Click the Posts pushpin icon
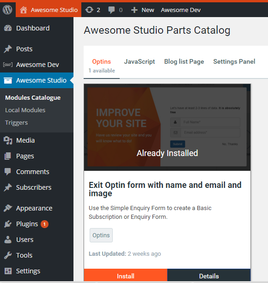The image size is (268, 283). 8,49
